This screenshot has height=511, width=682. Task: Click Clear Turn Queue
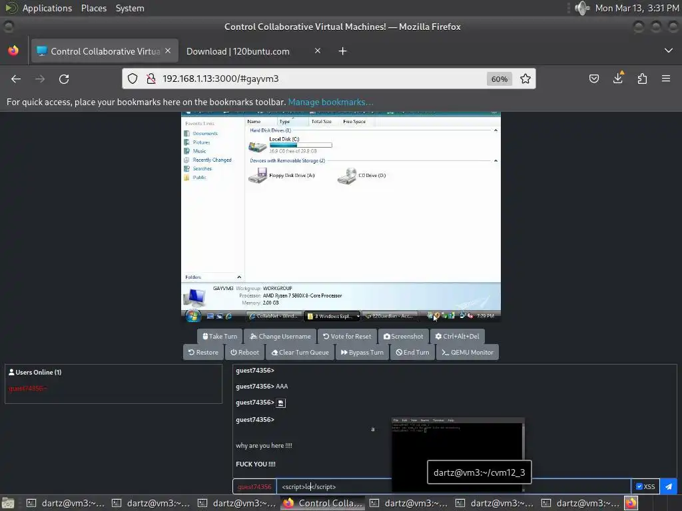pyautogui.click(x=300, y=353)
